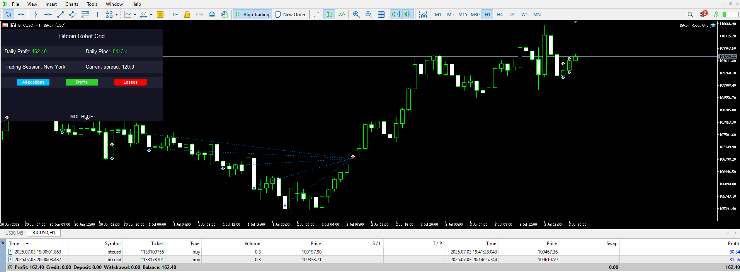Open the search magnifier
Image resolution: width=740 pixels, height=272 pixels.
[690, 15]
